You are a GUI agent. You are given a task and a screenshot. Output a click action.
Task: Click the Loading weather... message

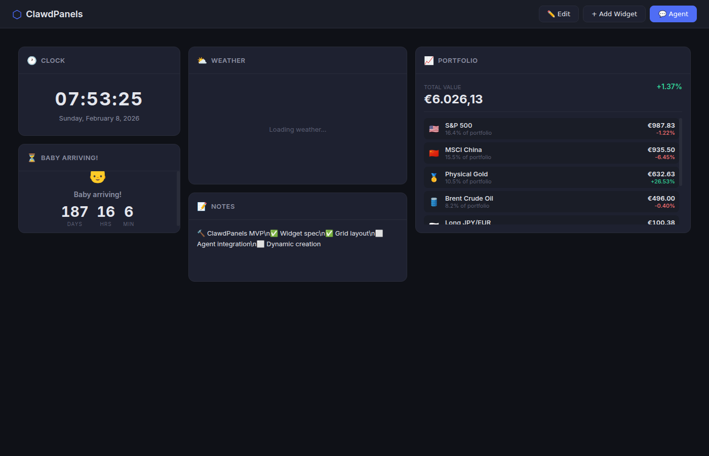coord(298,129)
